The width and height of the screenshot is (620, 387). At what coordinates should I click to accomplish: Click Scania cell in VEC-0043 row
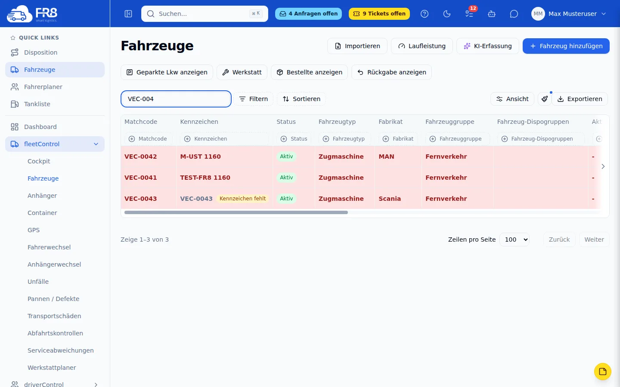390,199
